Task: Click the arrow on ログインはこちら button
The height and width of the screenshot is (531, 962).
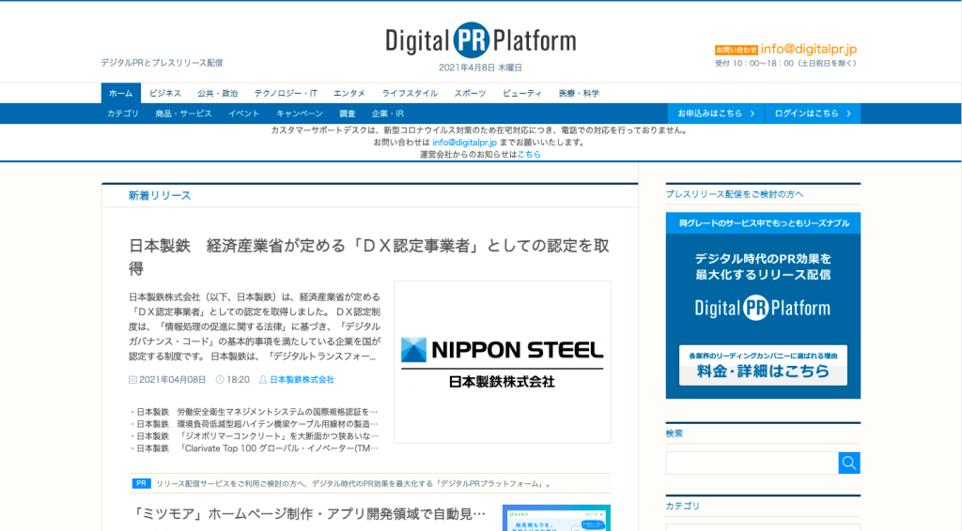Action: click(x=848, y=114)
